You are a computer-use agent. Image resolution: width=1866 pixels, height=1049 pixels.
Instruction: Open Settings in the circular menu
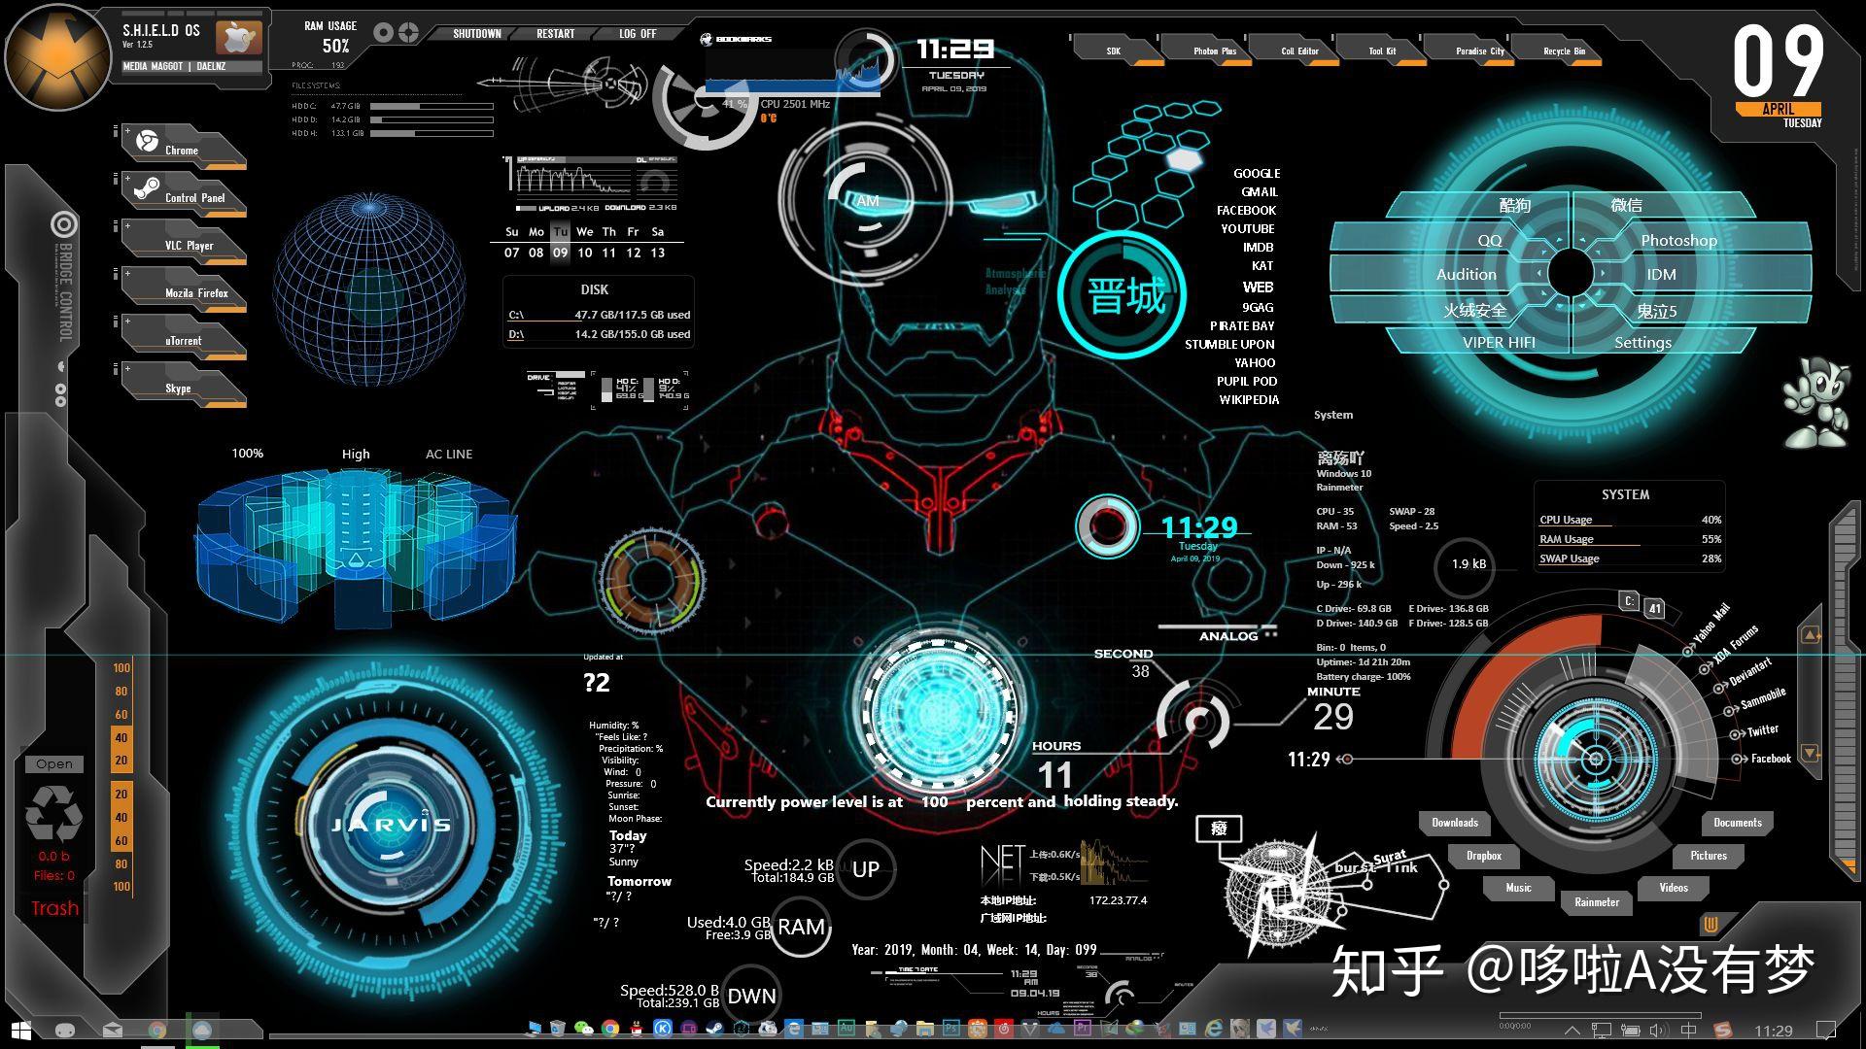click(x=1642, y=342)
